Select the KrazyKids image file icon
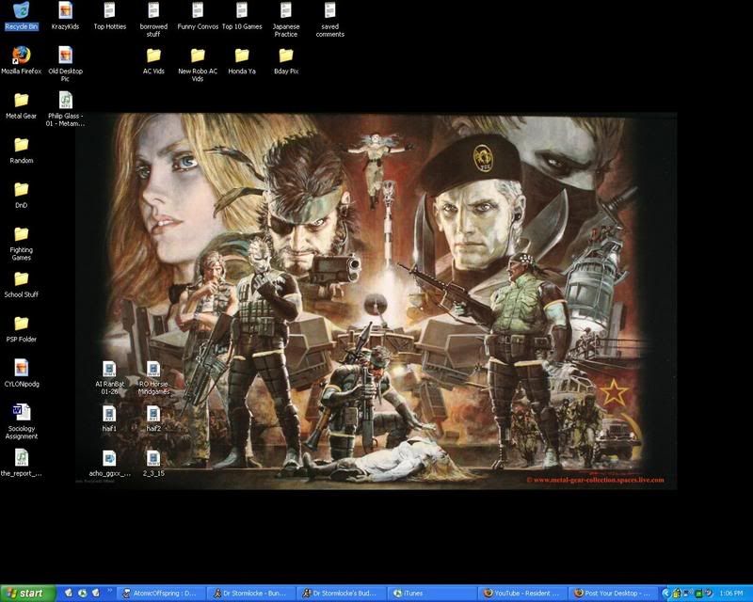This screenshot has height=602, width=753. [65, 16]
